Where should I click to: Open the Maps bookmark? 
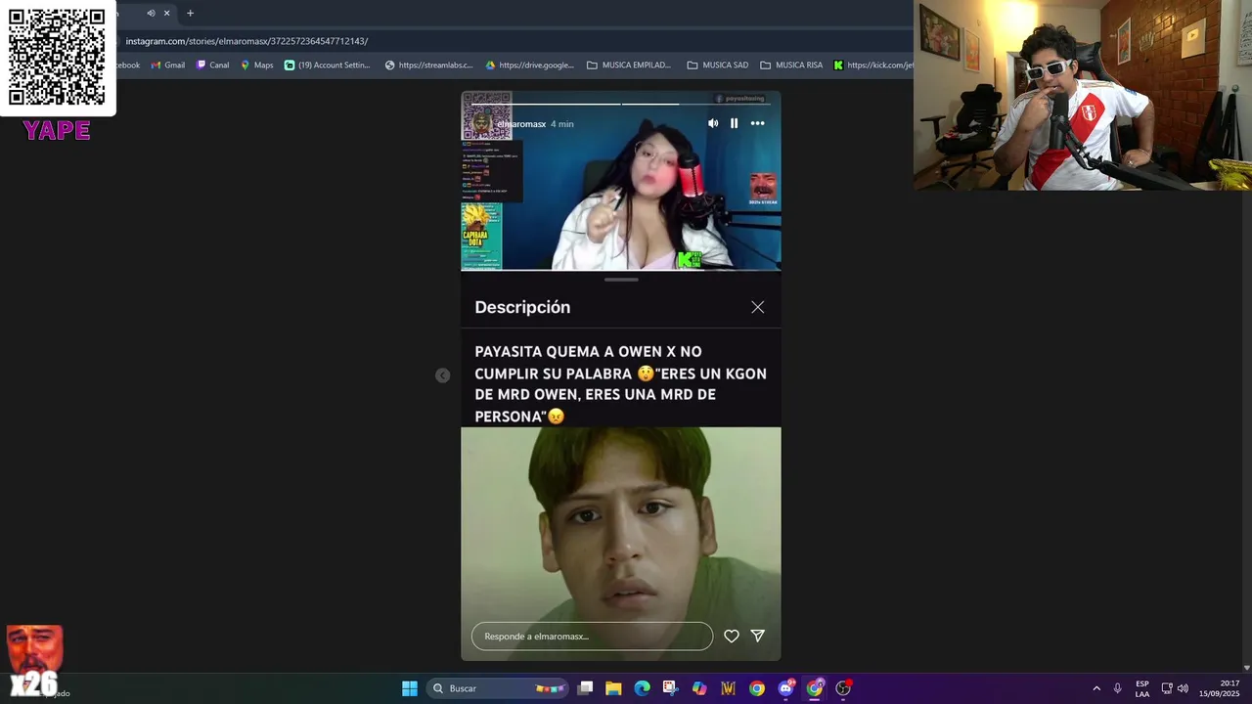click(257, 66)
